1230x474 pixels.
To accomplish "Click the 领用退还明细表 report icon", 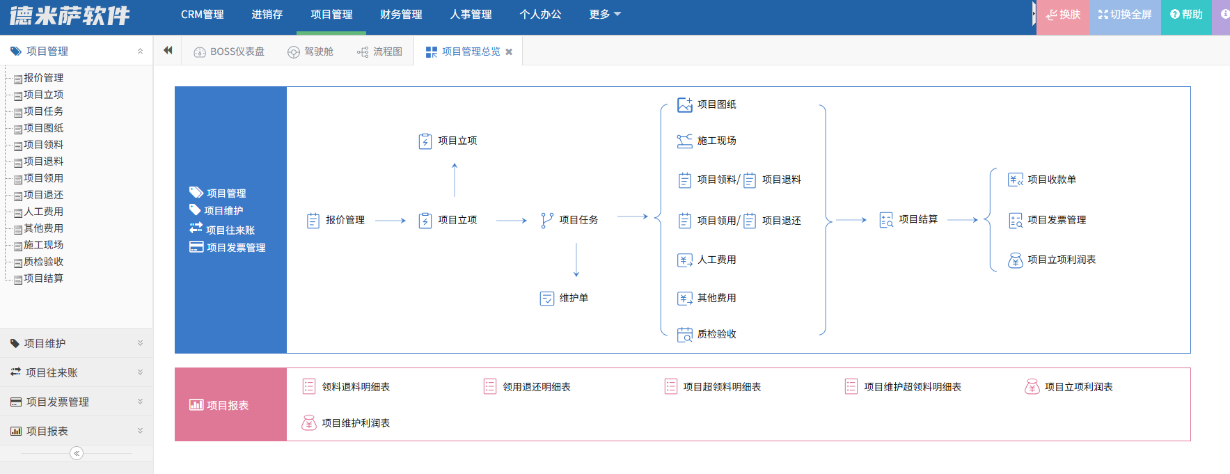I will (490, 386).
